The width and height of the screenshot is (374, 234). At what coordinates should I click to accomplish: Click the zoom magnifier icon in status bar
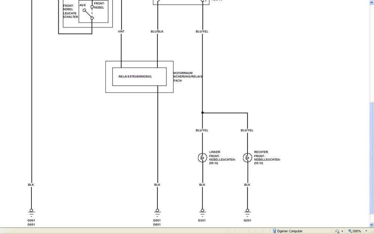350,231
